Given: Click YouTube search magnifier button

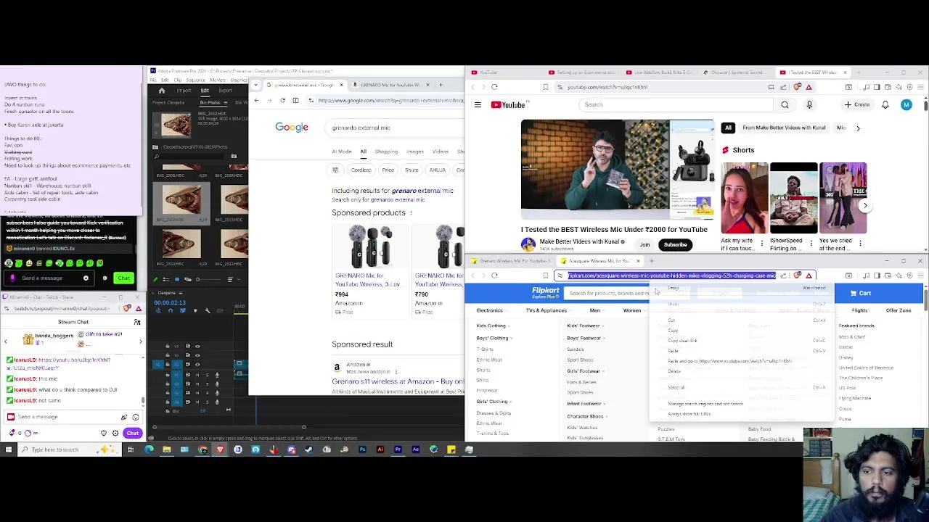Looking at the screenshot, I should click(x=785, y=105).
